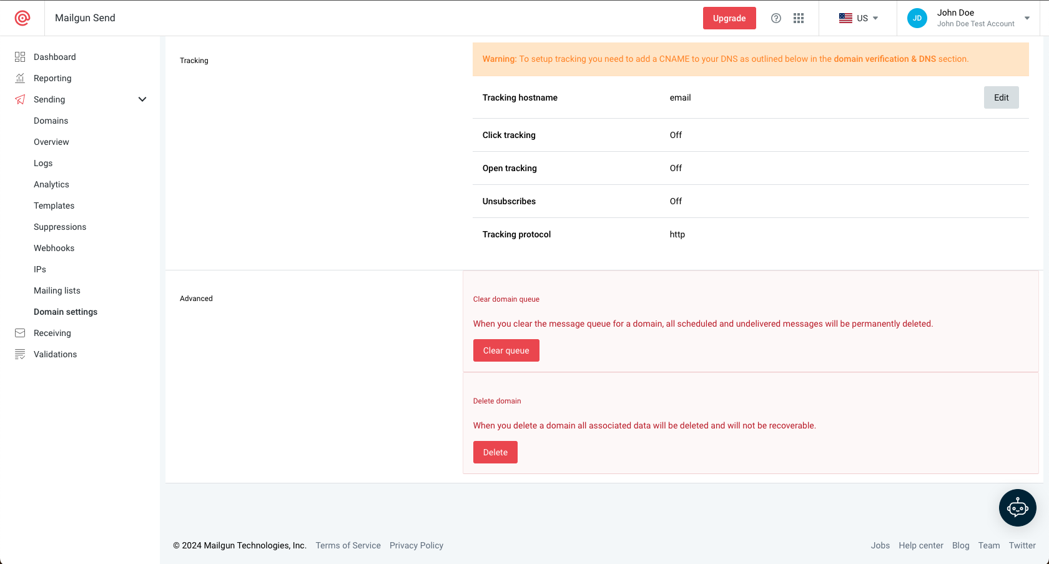This screenshot has width=1049, height=564.
Task: Click the Unsubscribes Off value
Action: pos(676,201)
